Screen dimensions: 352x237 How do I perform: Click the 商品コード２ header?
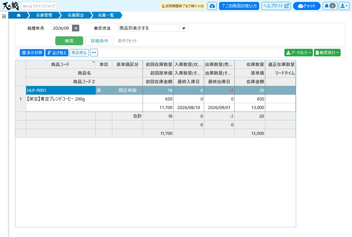point(84,82)
